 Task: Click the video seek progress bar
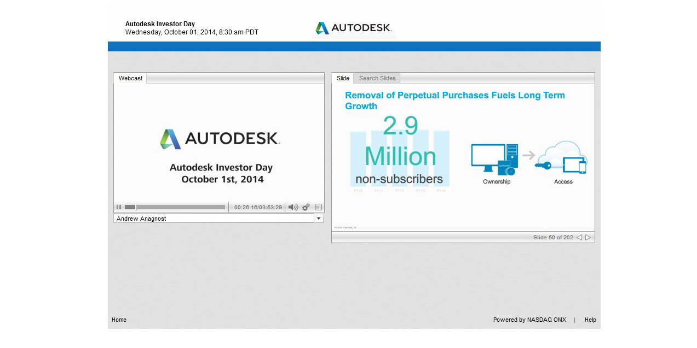175,207
